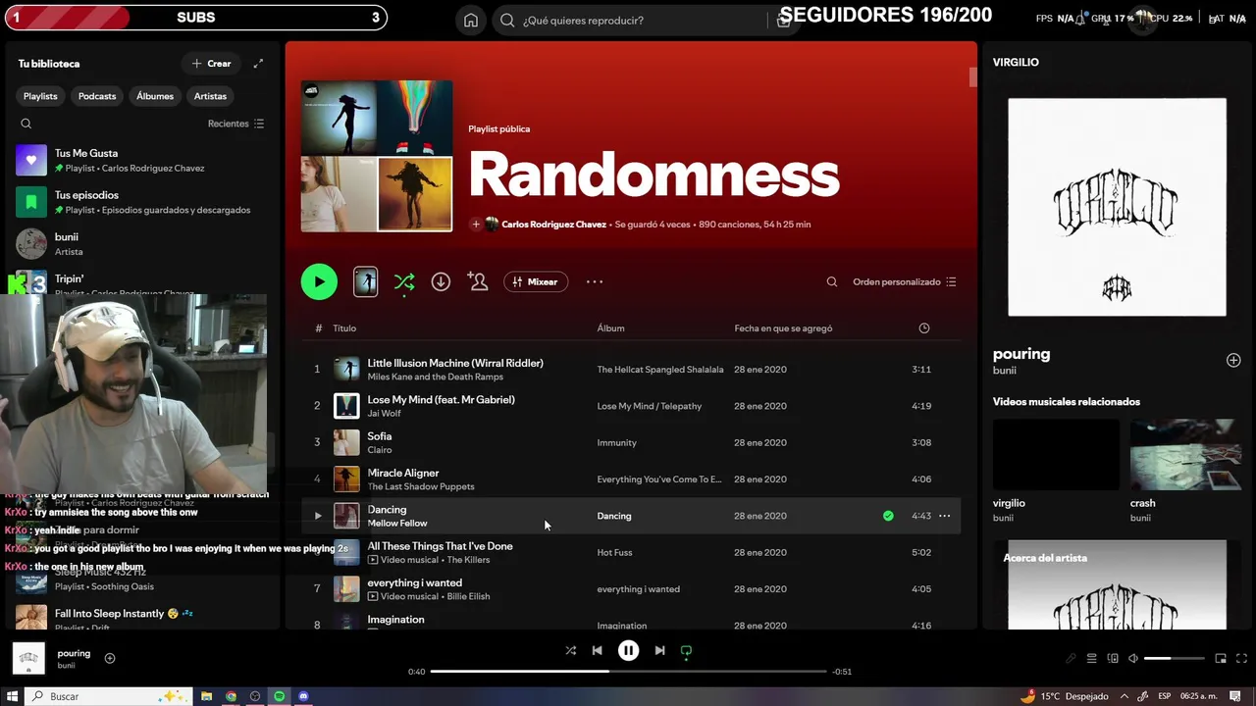Mute volume with speaker icon
This screenshot has width=1256, height=706.
[1133, 658]
